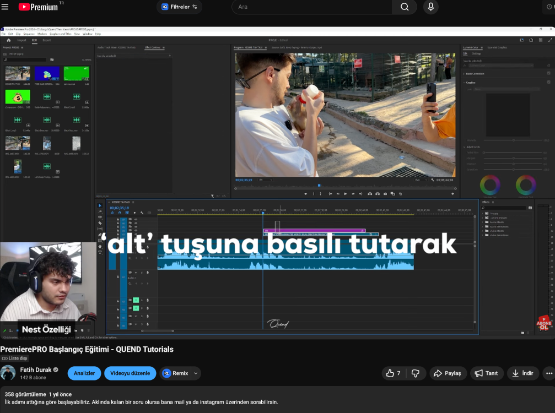Switch to Lumetri Settings tab

pos(476,54)
